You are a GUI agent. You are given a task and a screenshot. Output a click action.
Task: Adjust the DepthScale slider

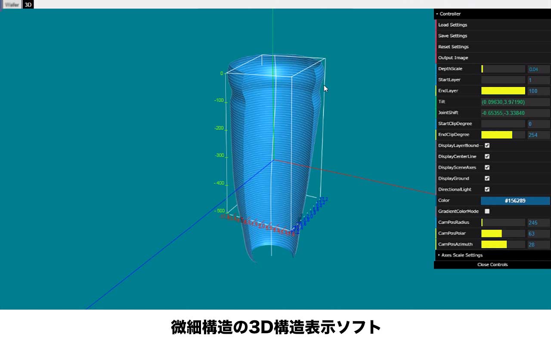pyautogui.click(x=503, y=69)
